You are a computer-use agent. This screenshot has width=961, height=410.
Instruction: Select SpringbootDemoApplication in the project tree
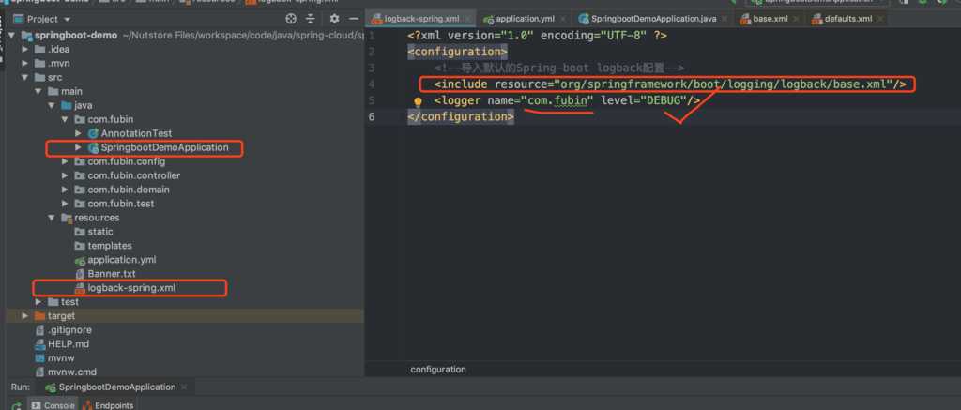click(165, 147)
